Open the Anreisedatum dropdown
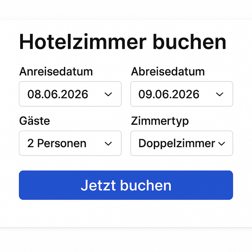The height and width of the screenshot is (252, 252). click(x=70, y=94)
